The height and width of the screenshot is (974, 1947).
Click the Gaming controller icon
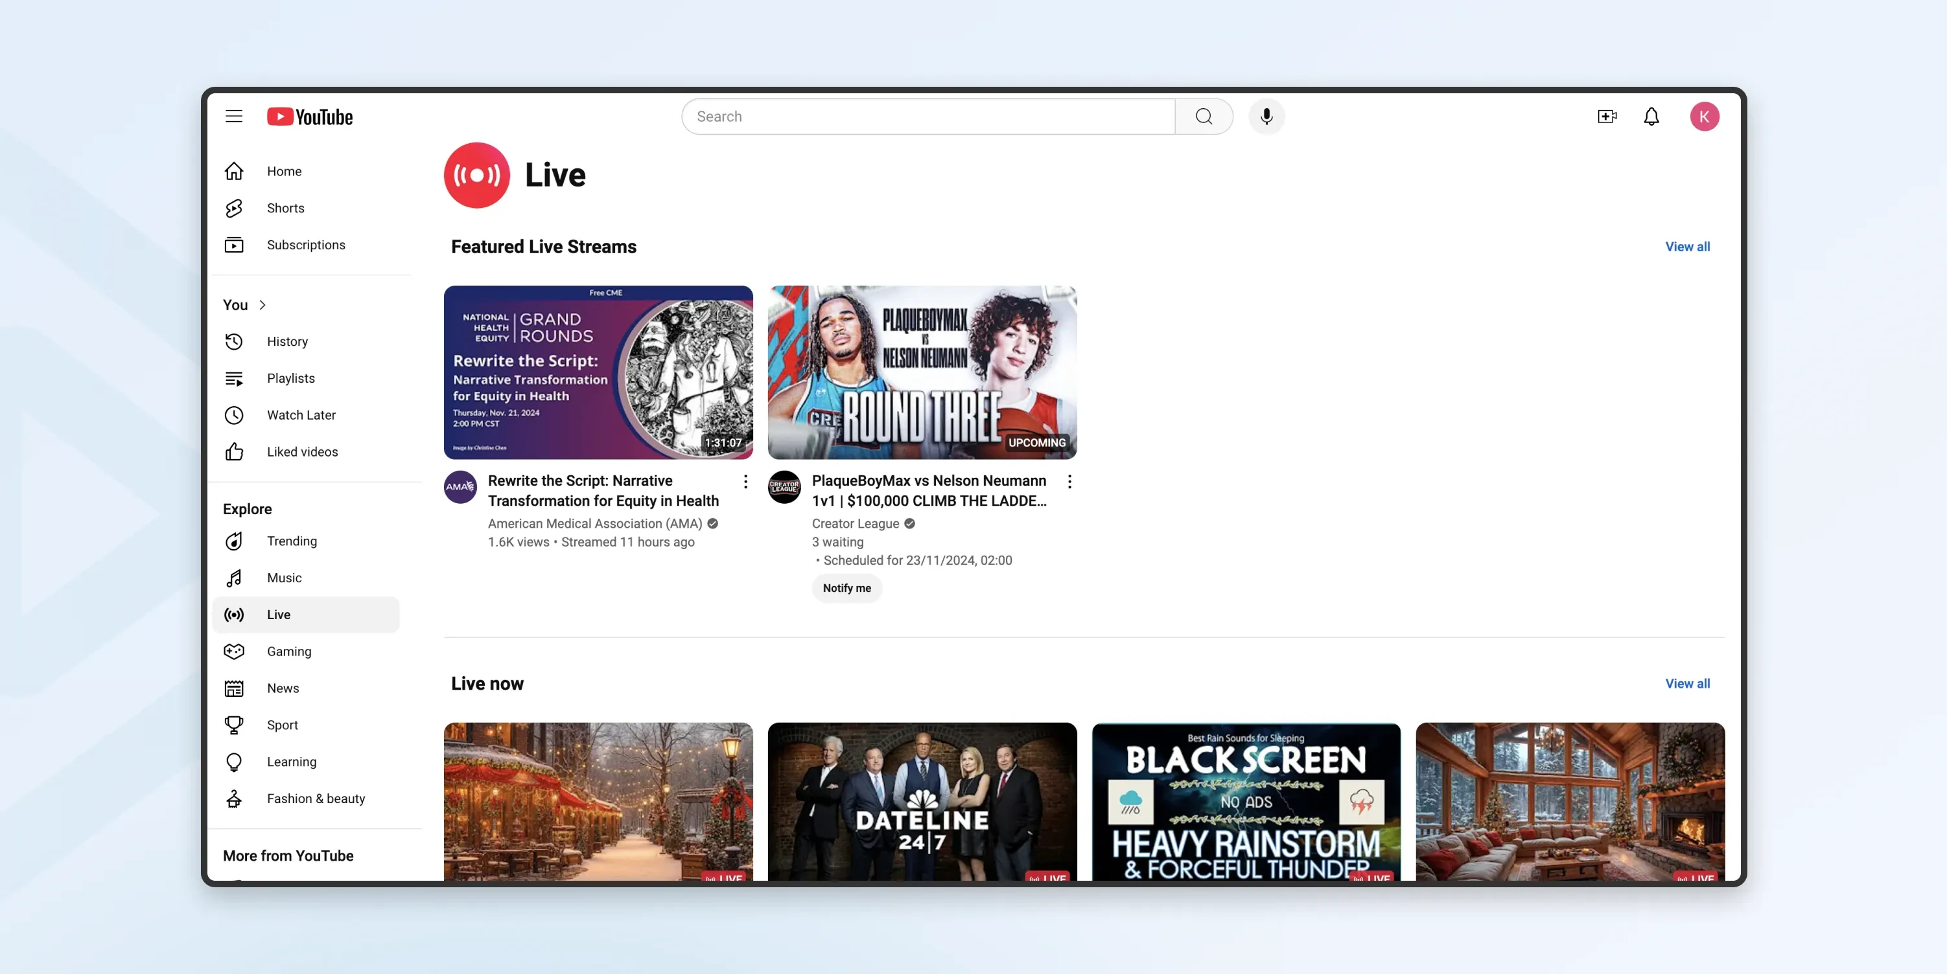233,651
